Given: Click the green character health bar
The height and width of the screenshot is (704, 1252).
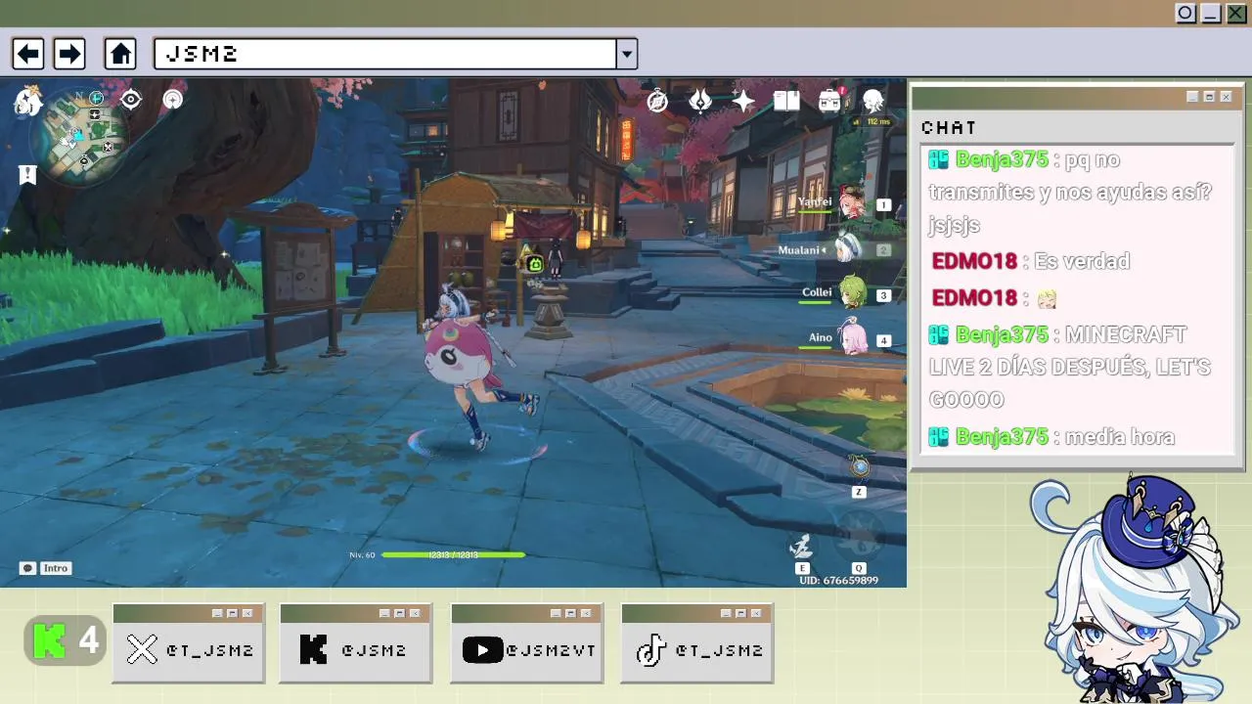Looking at the screenshot, I should (453, 554).
